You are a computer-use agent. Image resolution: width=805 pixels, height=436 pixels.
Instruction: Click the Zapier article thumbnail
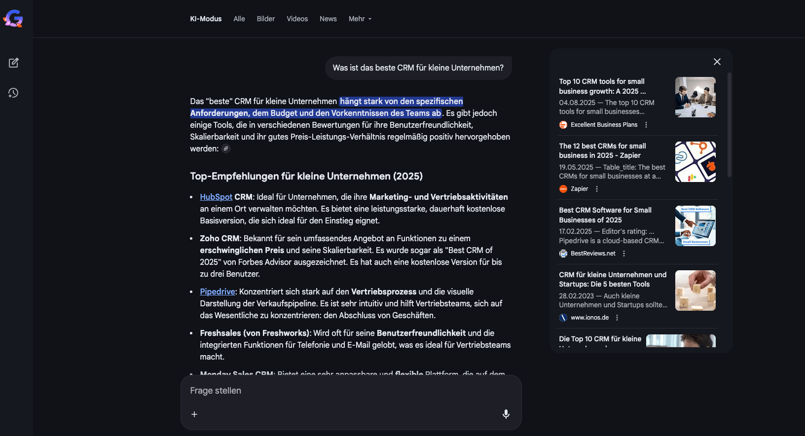coord(695,162)
